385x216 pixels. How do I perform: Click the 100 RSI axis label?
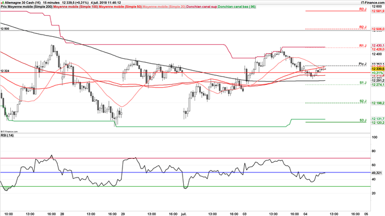pos(375,137)
